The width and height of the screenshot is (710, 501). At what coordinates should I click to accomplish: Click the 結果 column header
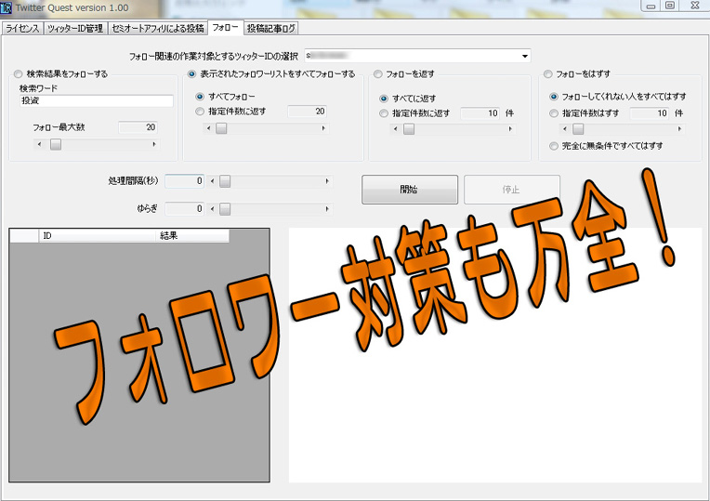[192, 235]
